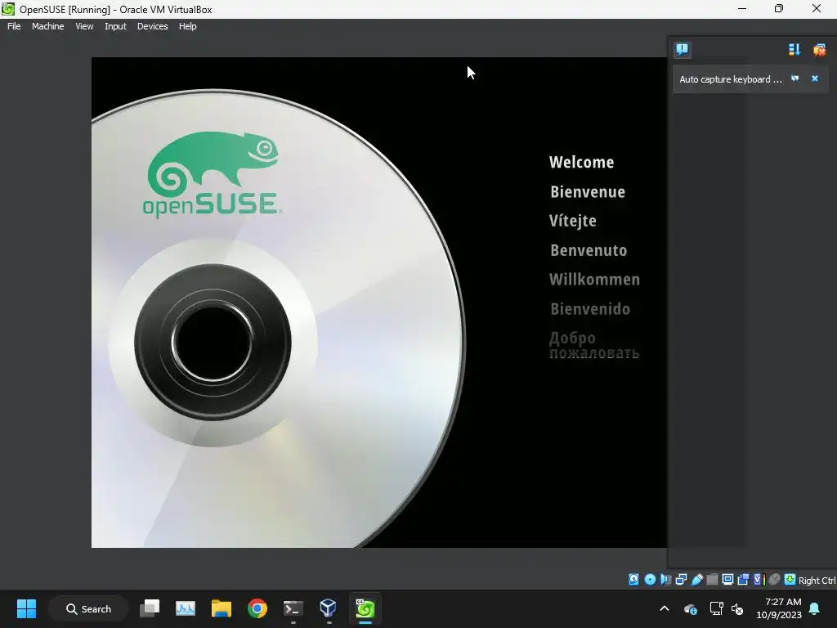837x628 pixels.
Task: Open Task View from the taskbar
Action: coord(150,608)
